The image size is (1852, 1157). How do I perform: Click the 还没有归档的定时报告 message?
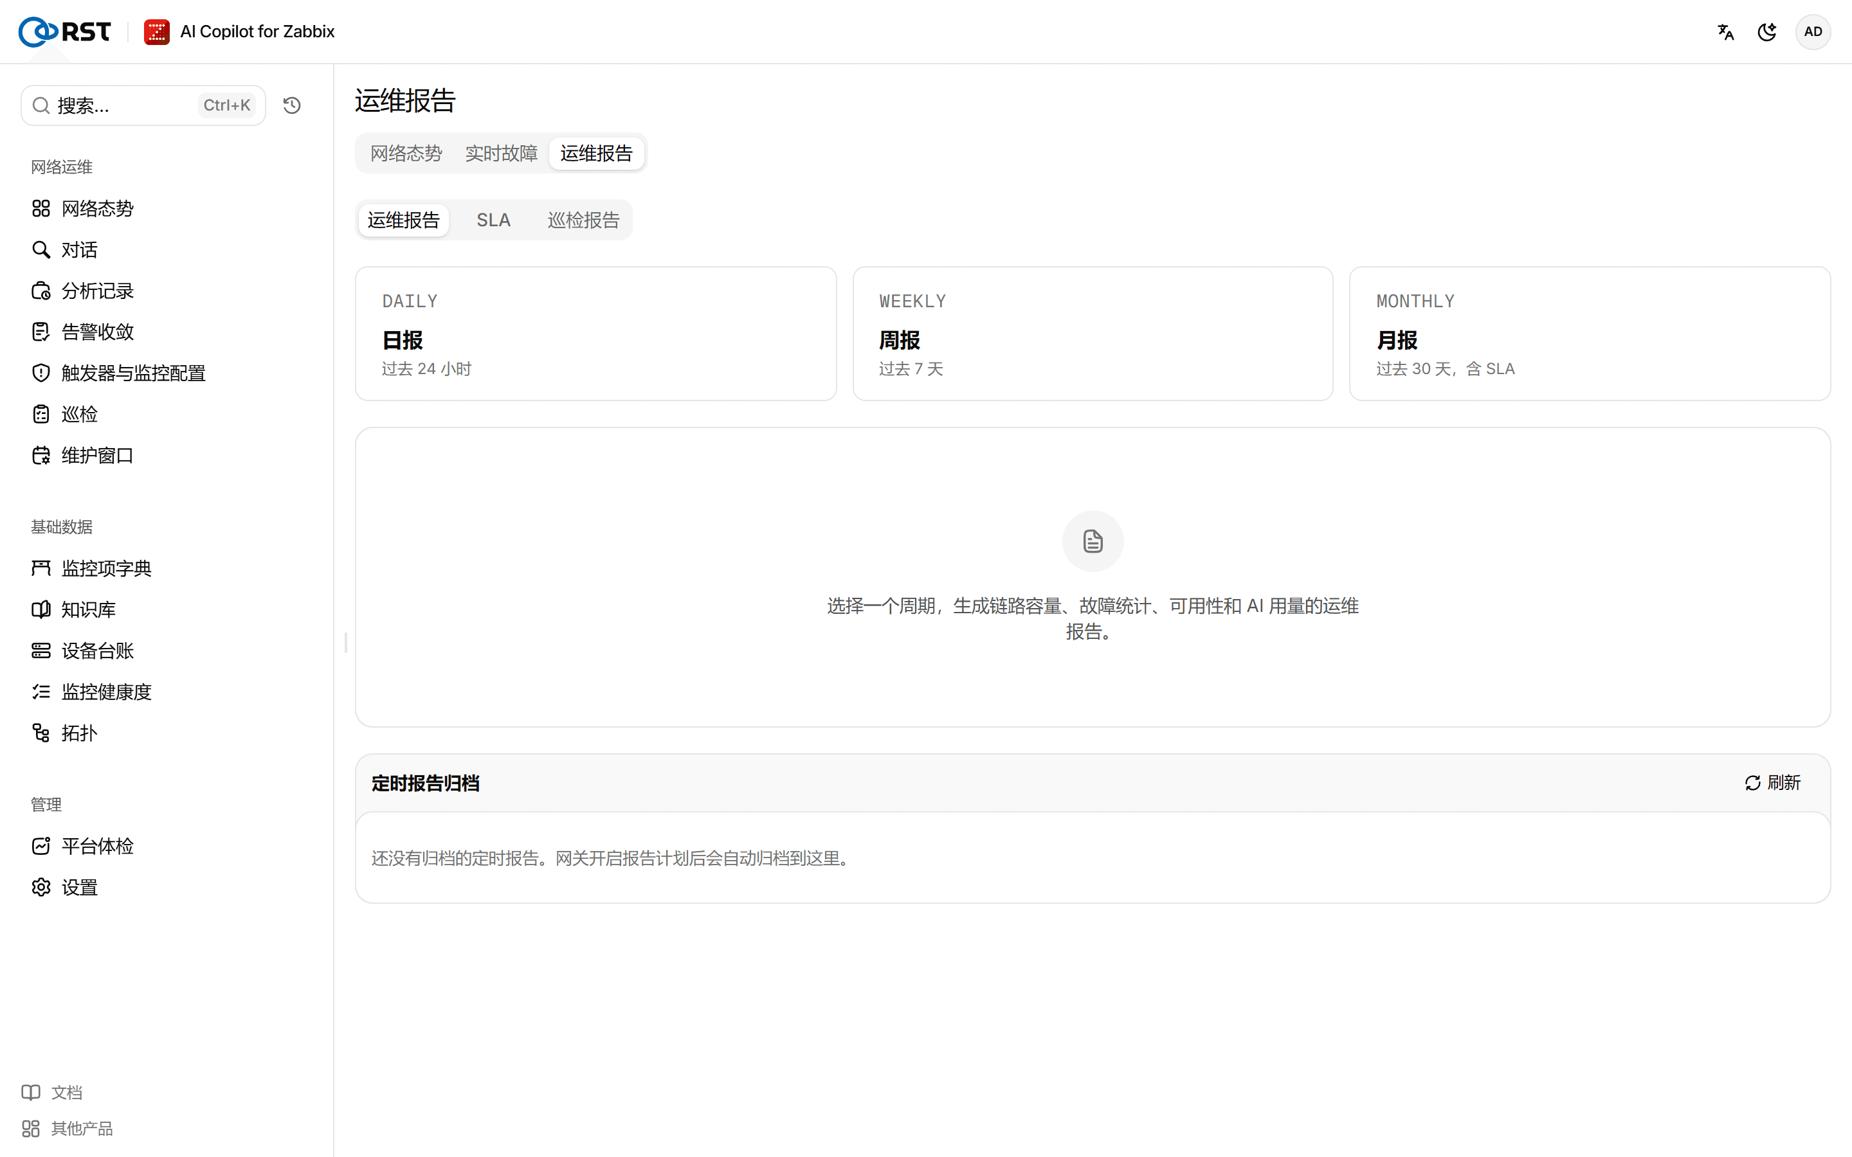point(613,858)
